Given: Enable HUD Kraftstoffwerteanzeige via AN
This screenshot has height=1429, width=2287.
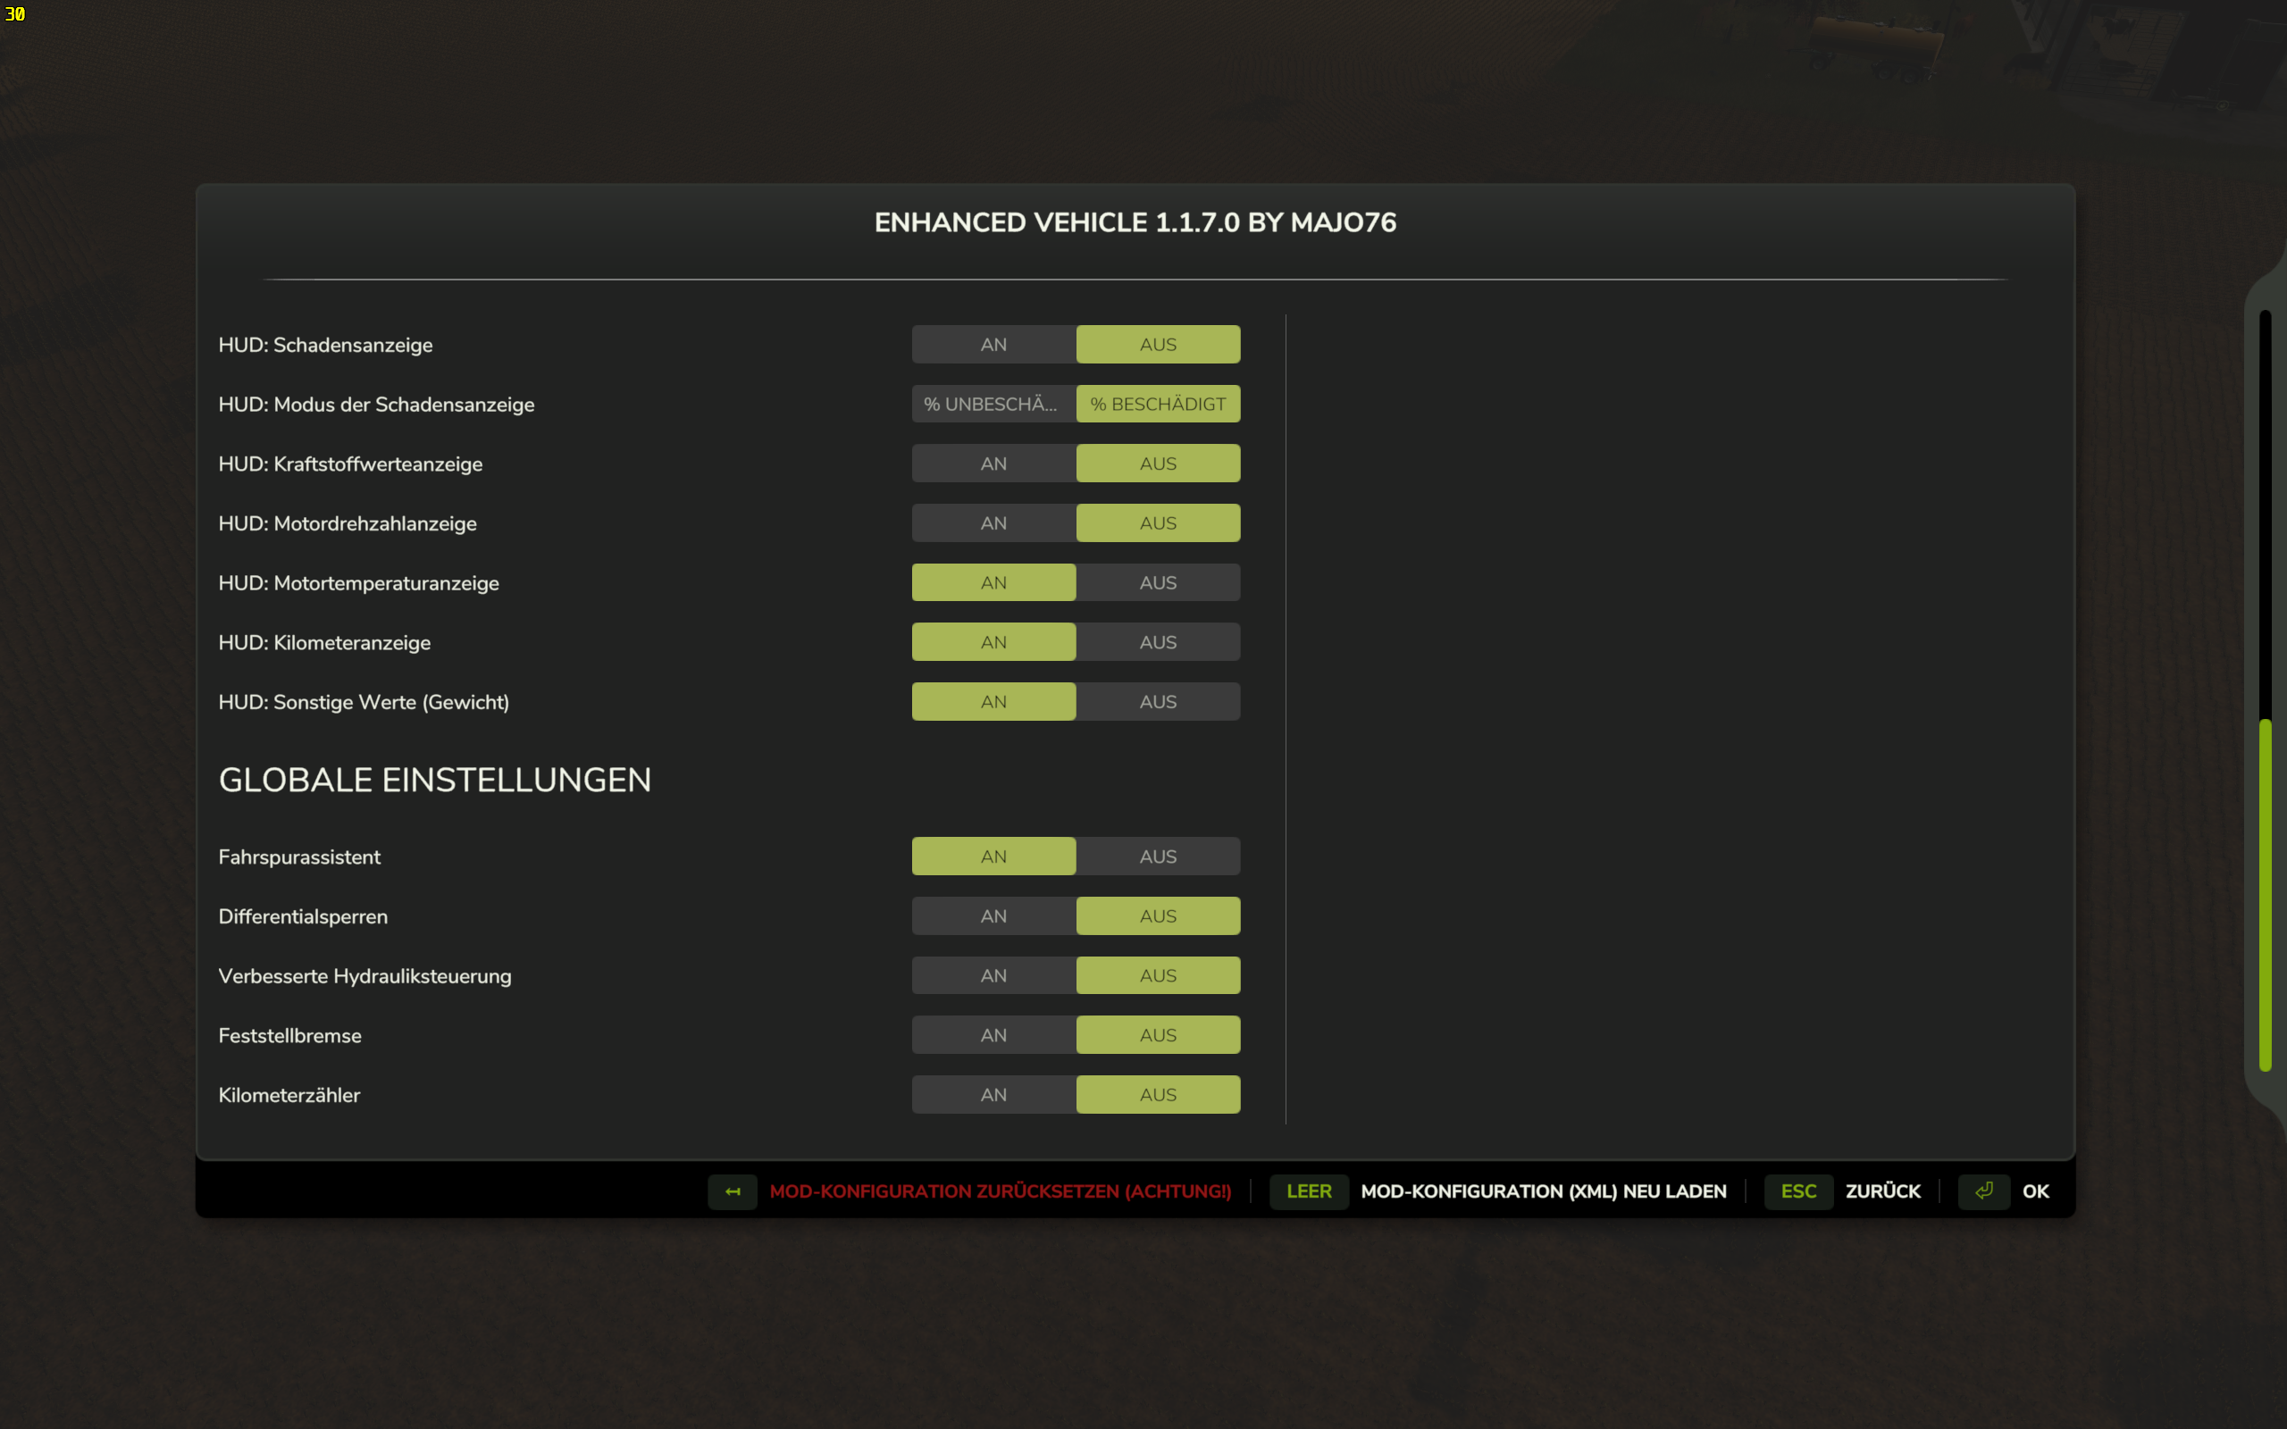Looking at the screenshot, I should (x=993, y=464).
